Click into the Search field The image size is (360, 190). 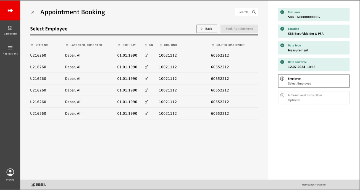(243, 12)
